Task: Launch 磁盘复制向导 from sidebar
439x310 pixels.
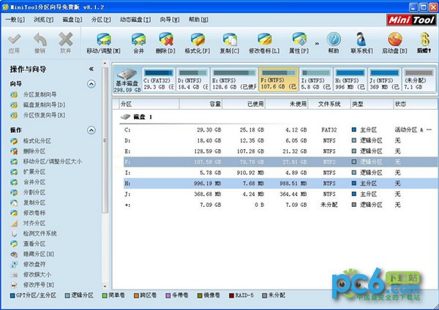Action: click(x=44, y=105)
